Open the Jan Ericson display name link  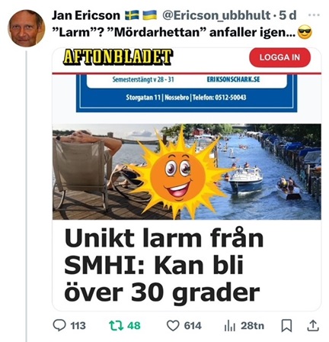(86, 15)
